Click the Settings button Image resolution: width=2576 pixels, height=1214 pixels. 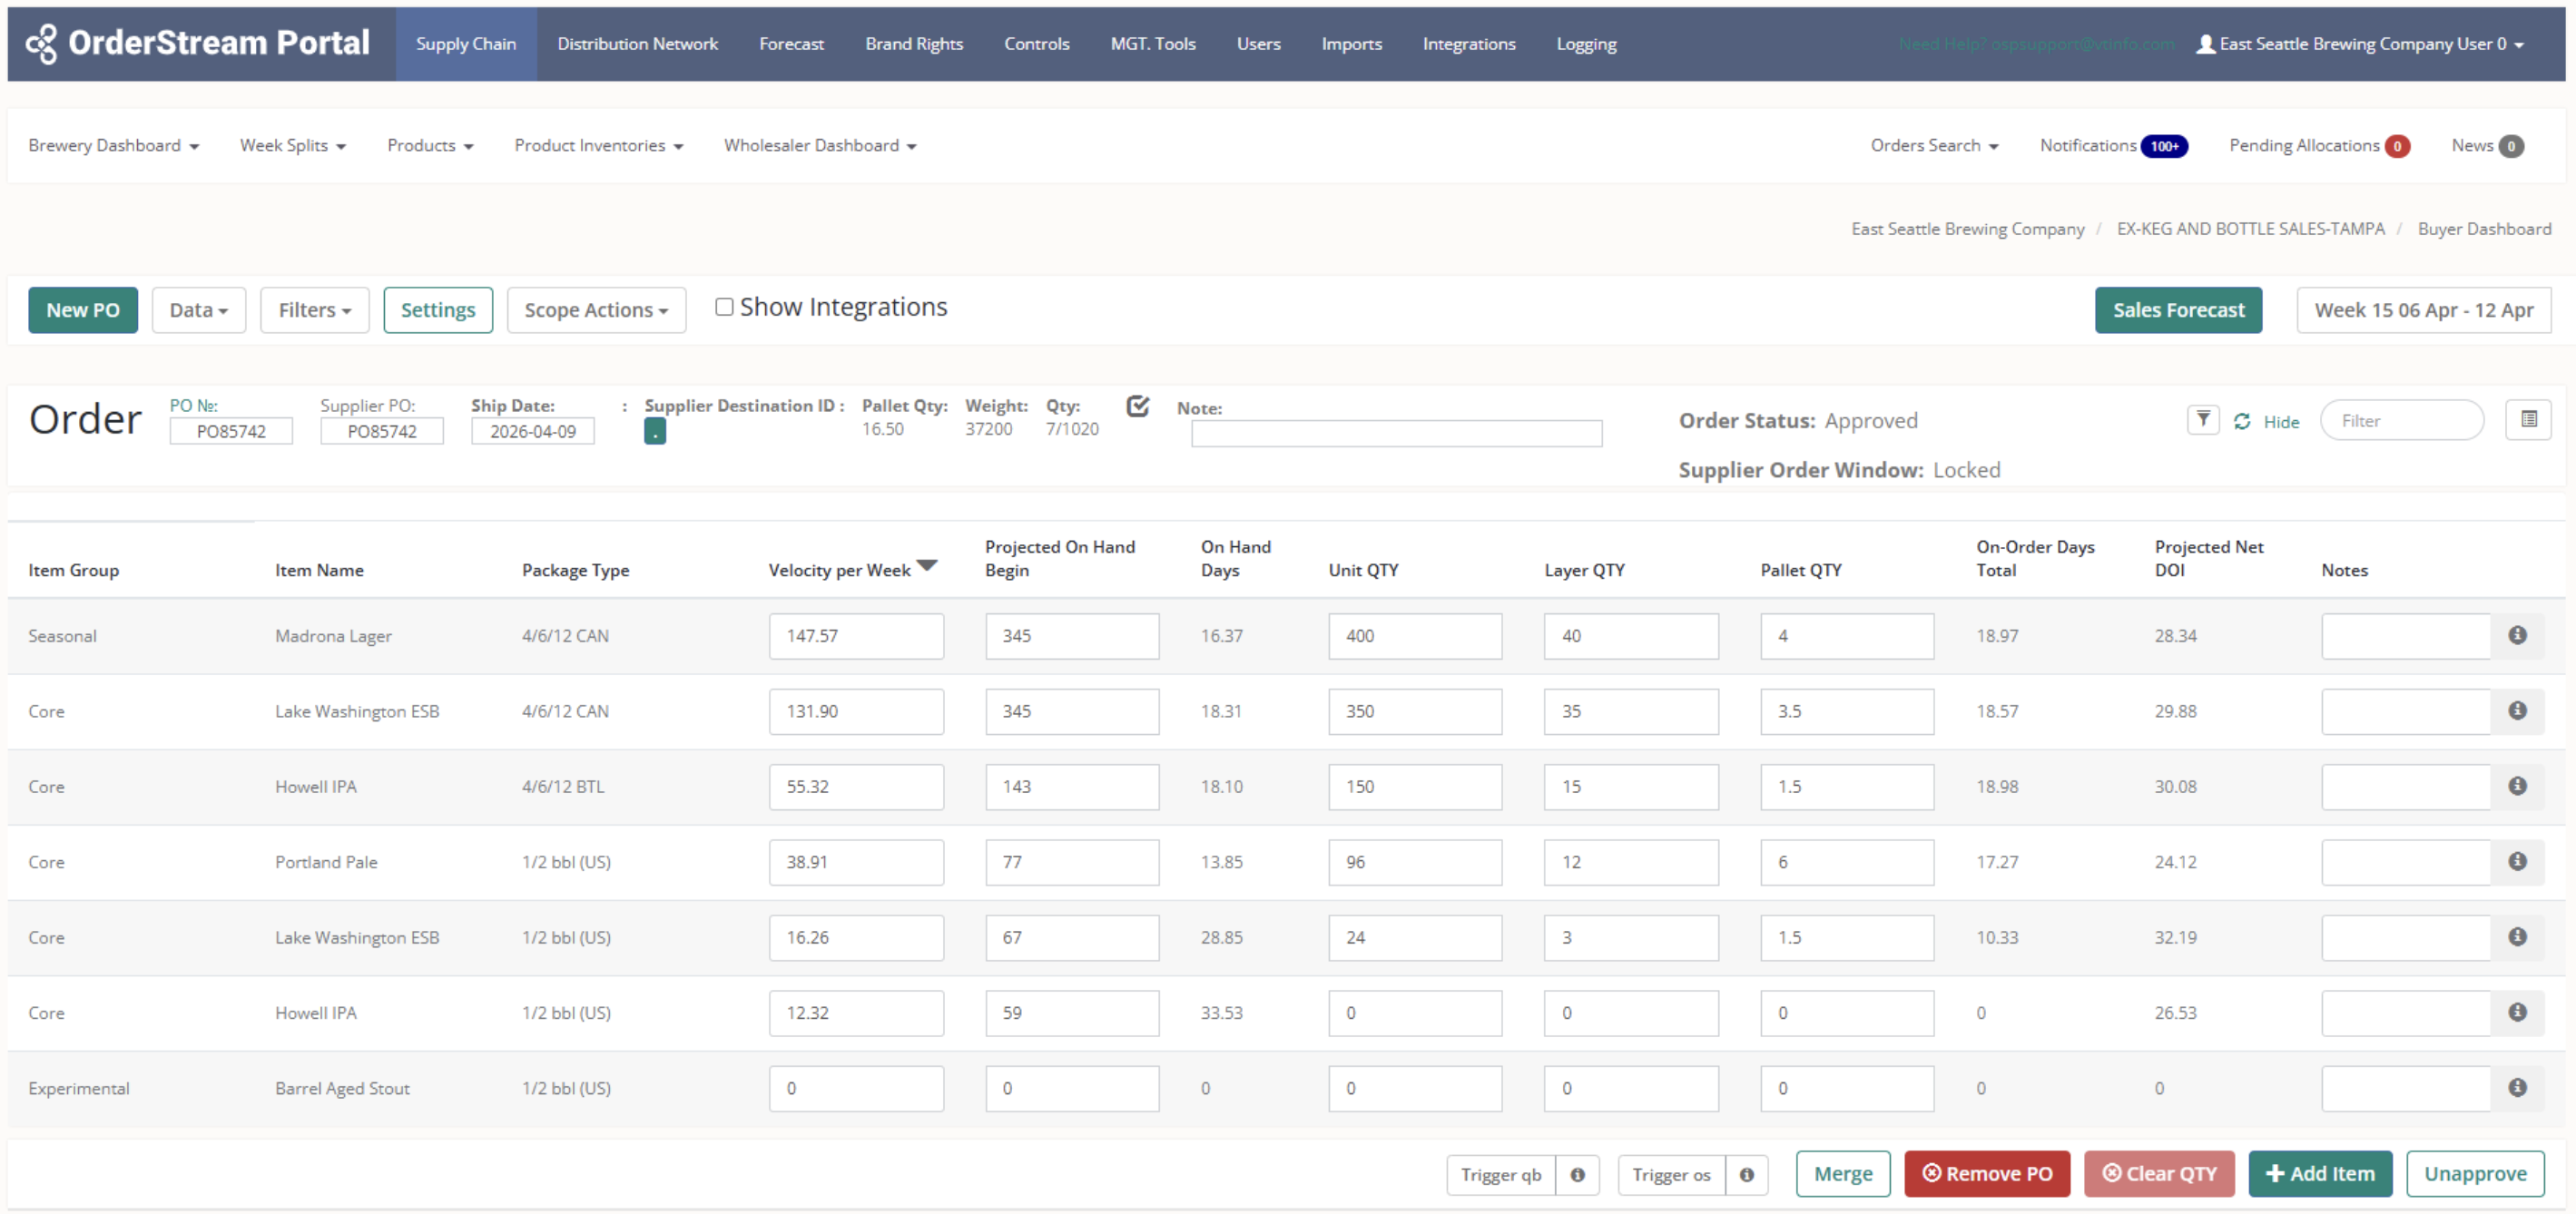(x=438, y=310)
